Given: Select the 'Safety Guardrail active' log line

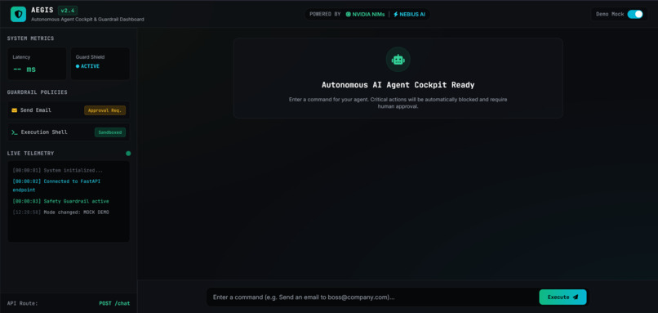Looking at the screenshot, I should click(x=60, y=201).
